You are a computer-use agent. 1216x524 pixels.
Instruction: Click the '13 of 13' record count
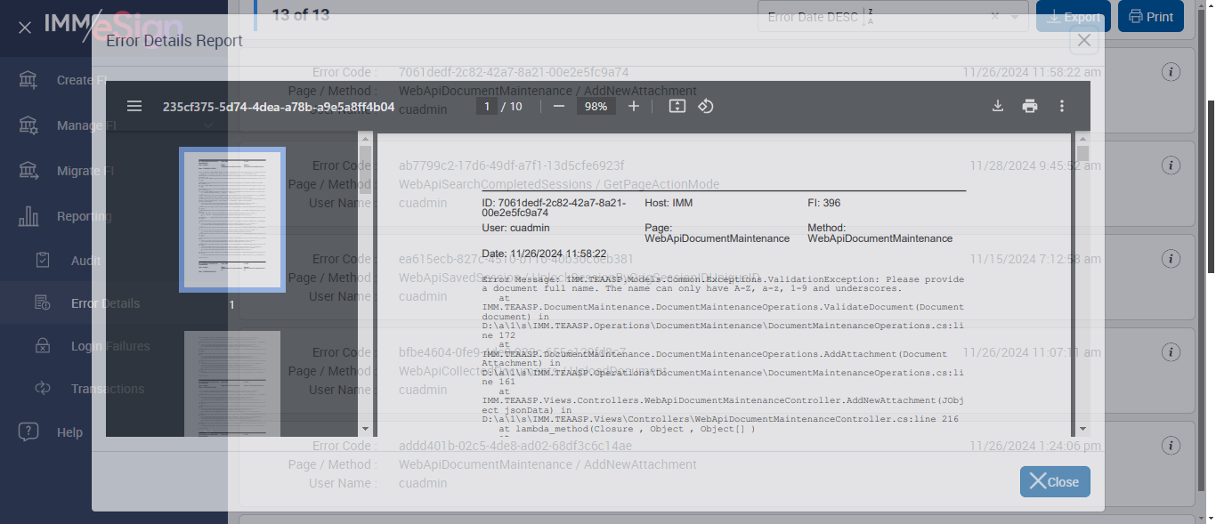[300, 15]
